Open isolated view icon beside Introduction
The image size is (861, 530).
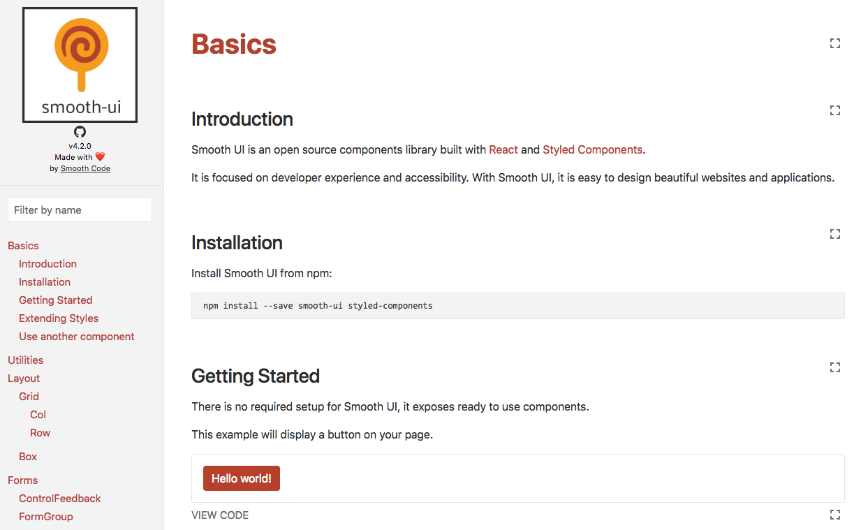coord(834,110)
